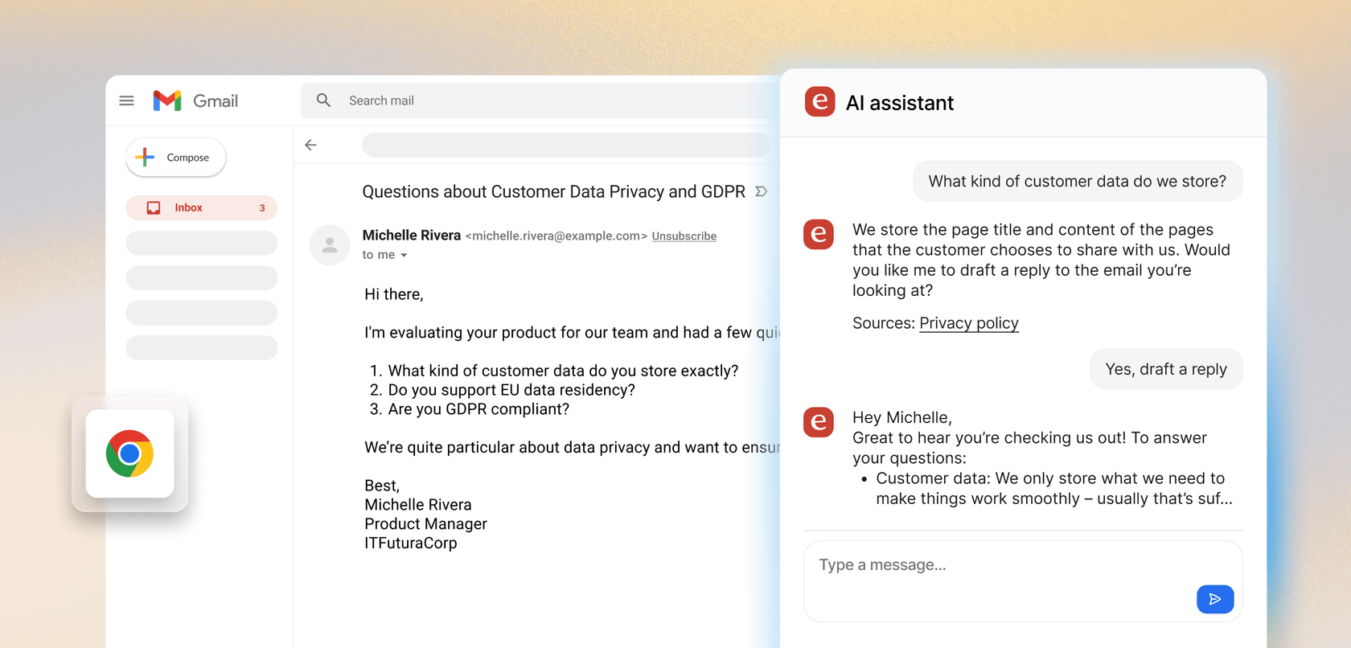Click the Unsubscribe link
The width and height of the screenshot is (1351, 648).
tap(684, 236)
